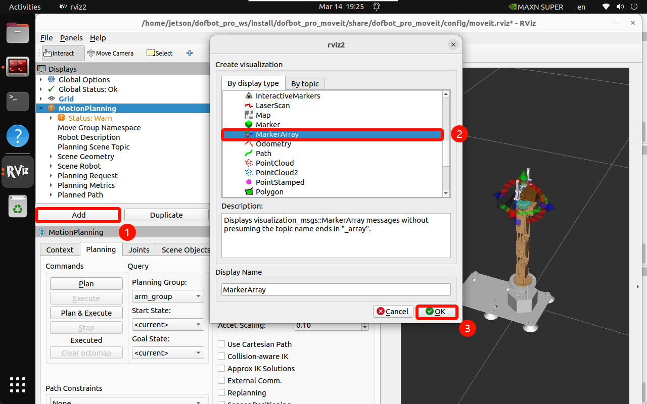Expand the Global Options tree item

click(x=41, y=79)
